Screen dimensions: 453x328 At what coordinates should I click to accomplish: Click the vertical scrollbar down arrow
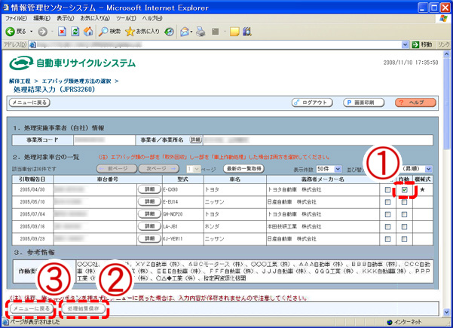(447, 312)
